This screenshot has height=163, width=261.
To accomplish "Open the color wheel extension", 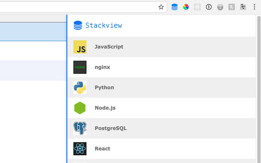I will click(186, 7).
